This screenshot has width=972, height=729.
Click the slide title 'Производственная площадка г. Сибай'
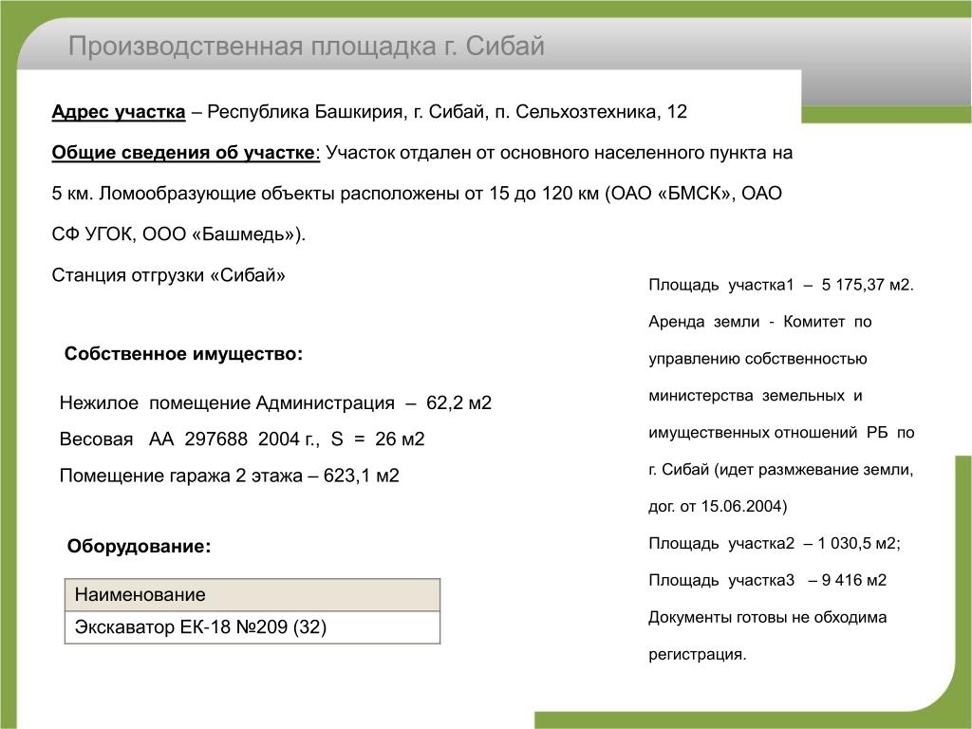307,47
